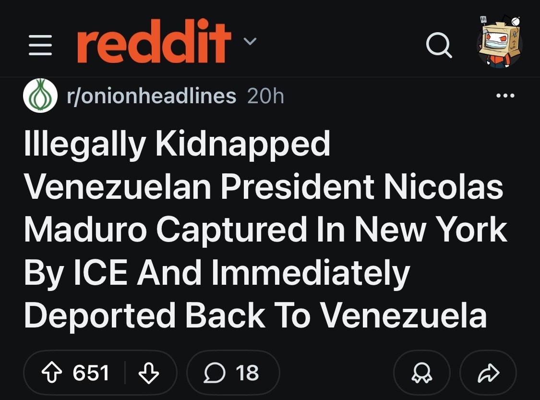540x400 pixels.
Task: Click the headline line 'Deported Back To Venezuela'
Action: (x=255, y=315)
